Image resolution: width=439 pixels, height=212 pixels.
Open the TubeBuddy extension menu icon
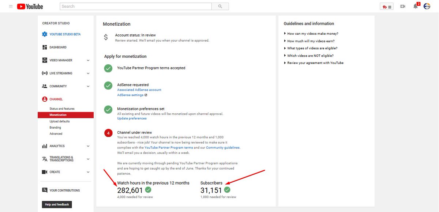coord(387,7)
